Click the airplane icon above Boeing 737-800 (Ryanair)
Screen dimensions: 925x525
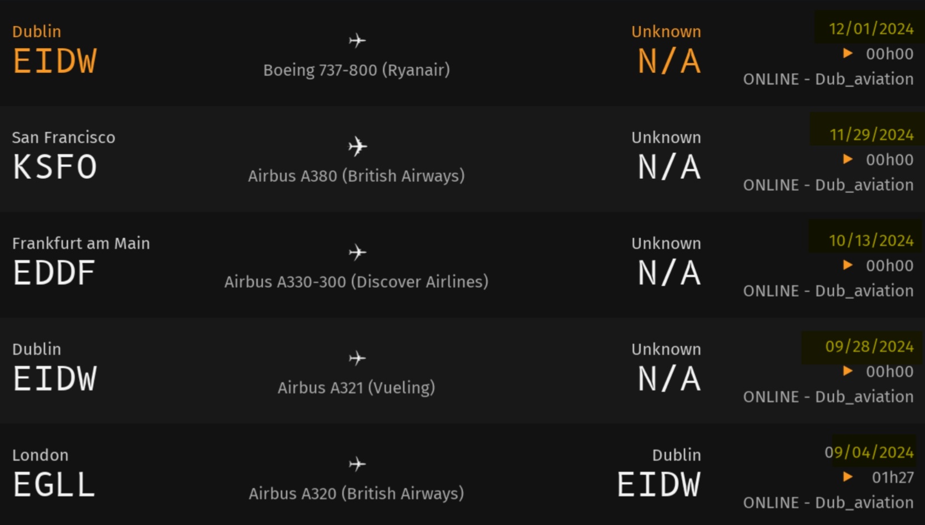357,41
